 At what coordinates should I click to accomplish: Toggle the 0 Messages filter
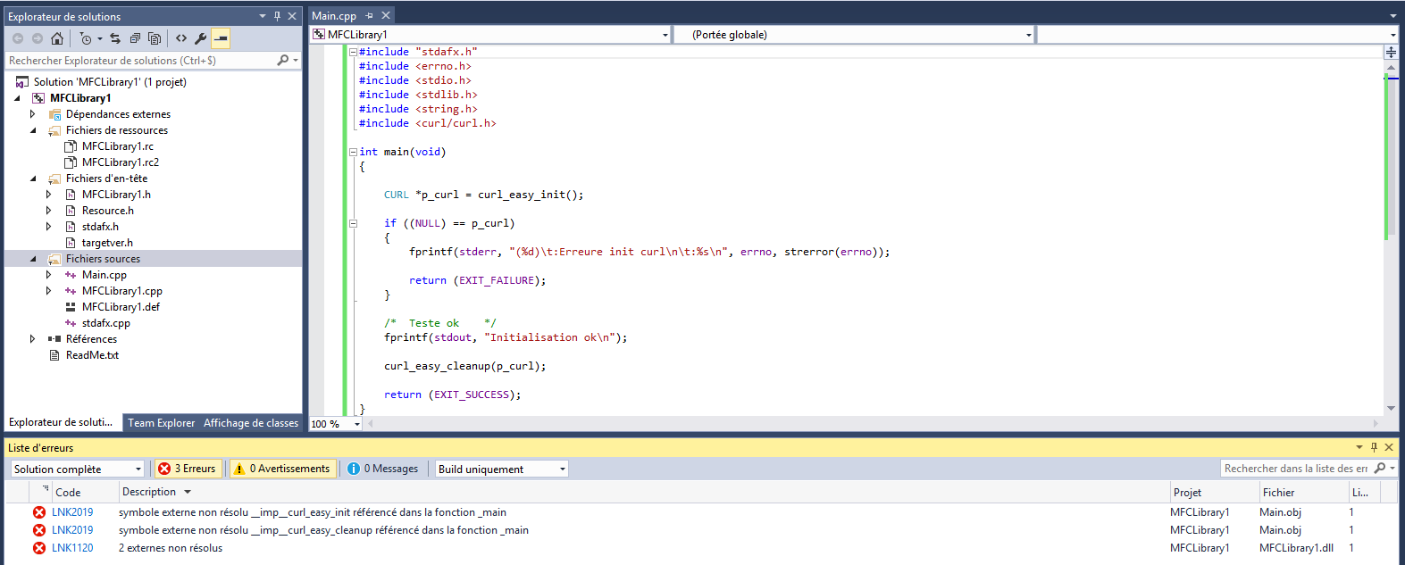pos(383,469)
